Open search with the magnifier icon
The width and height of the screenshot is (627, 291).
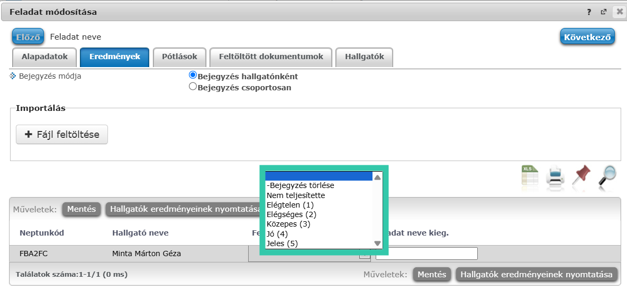tap(607, 176)
